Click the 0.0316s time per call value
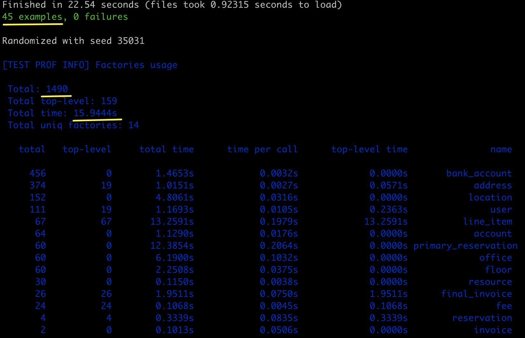Screen dimensions: 525x338 [279, 198]
